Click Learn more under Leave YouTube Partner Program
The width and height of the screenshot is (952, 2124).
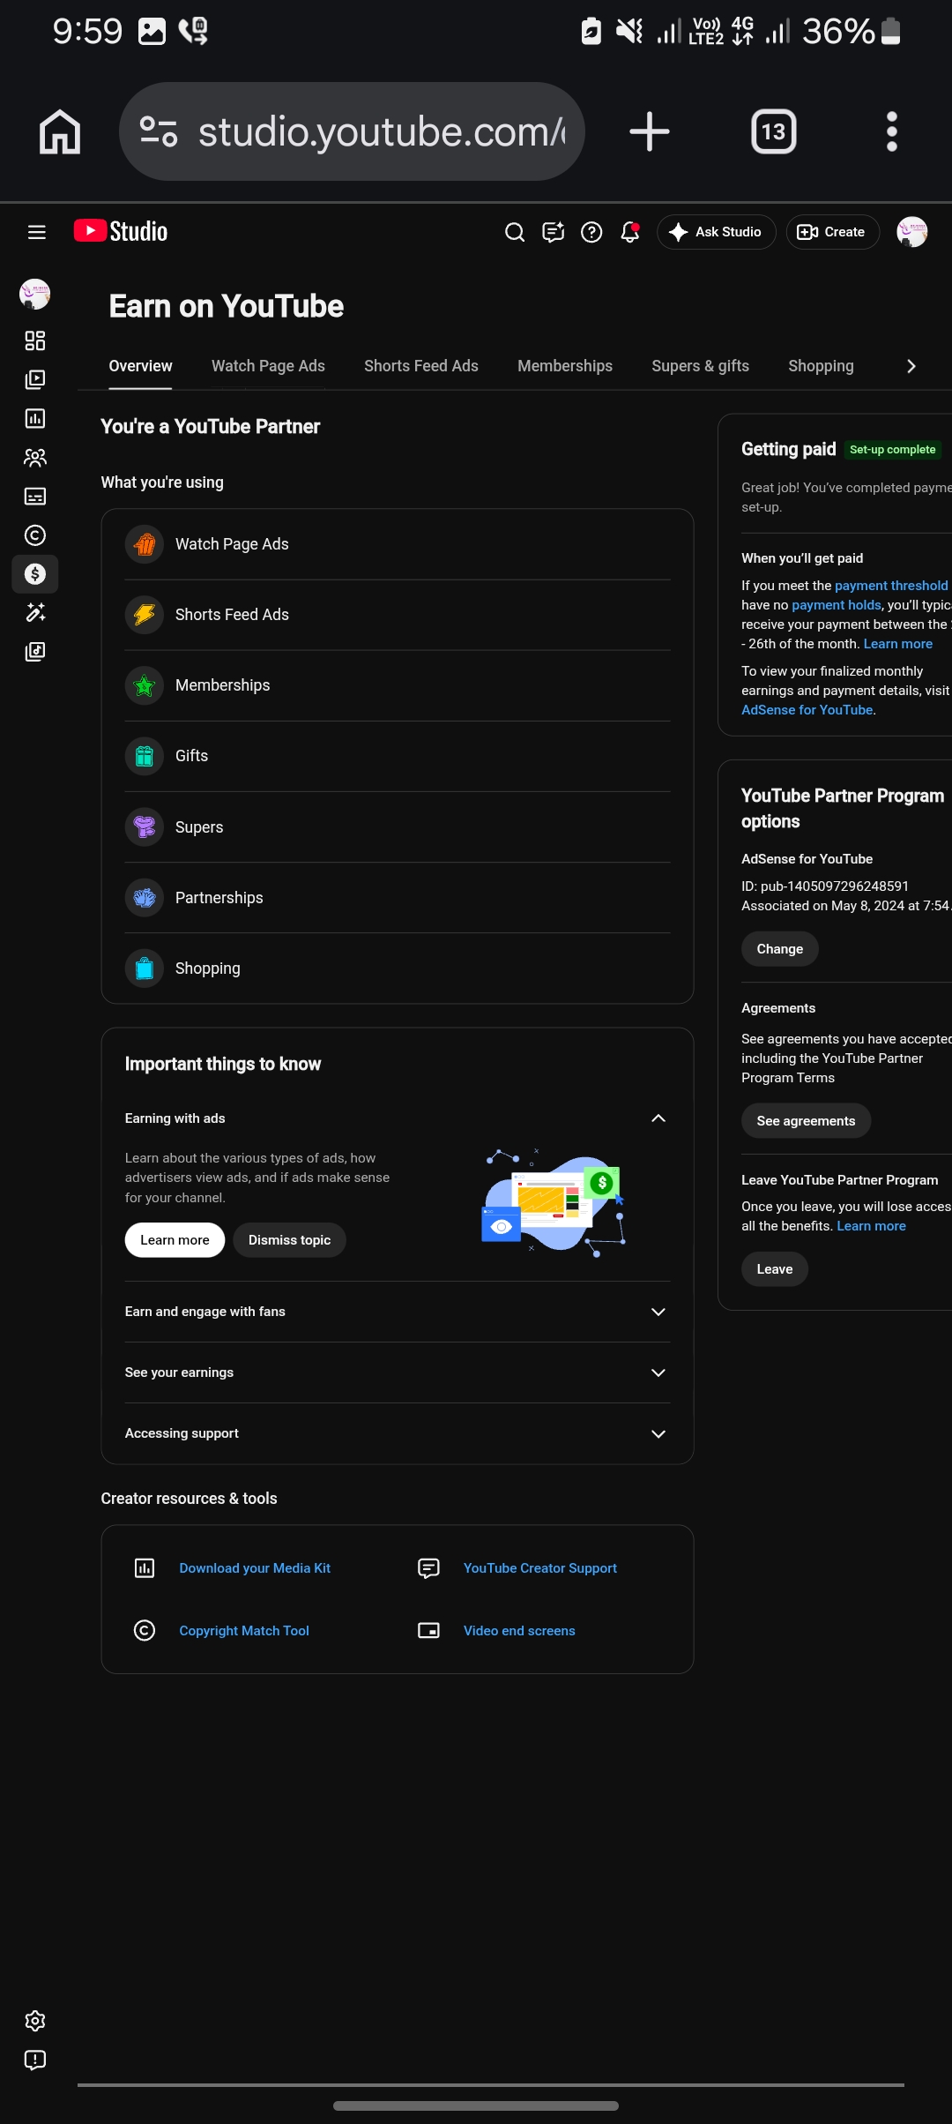pyautogui.click(x=871, y=1226)
